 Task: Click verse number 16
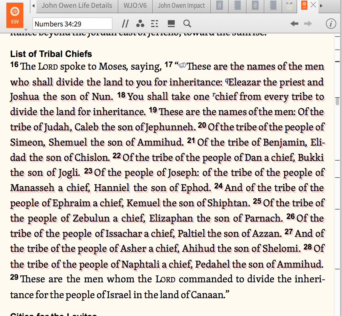(14, 64)
